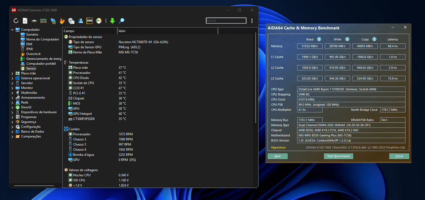Click the sensor list vertical scrollbar
This screenshot has height=200, width=425.
click(256, 78)
